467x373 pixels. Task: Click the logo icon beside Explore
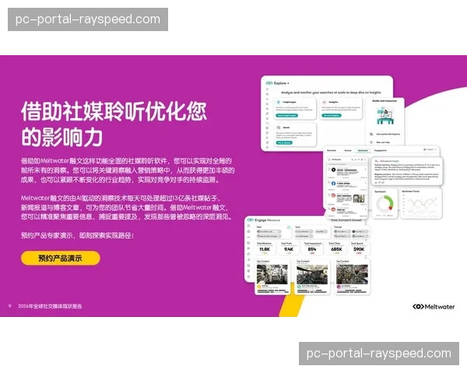[269, 83]
